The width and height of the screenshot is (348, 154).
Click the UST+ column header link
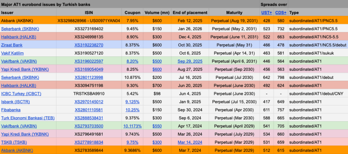point(266,13)
